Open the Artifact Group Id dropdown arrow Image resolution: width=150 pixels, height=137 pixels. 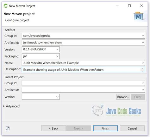(x=143, y=36)
